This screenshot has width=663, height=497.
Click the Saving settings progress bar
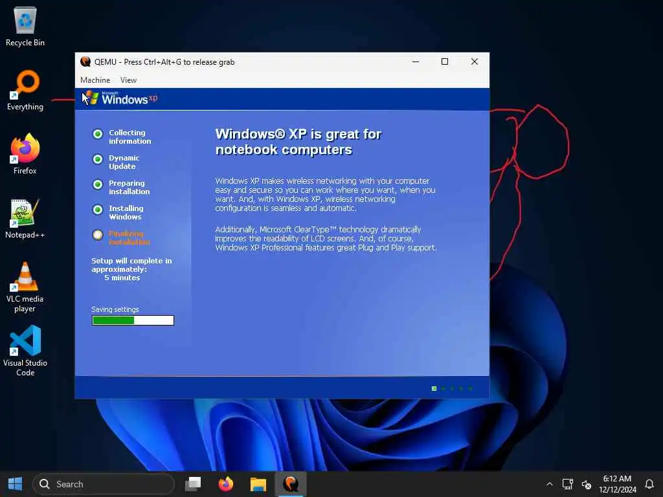(133, 320)
